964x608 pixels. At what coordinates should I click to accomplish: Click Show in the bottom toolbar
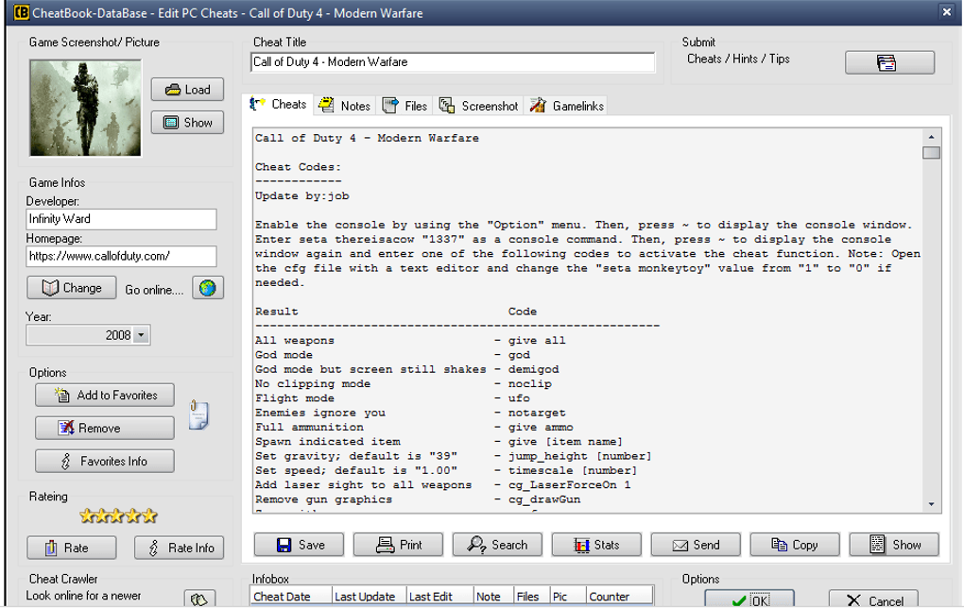coord(894,545)
